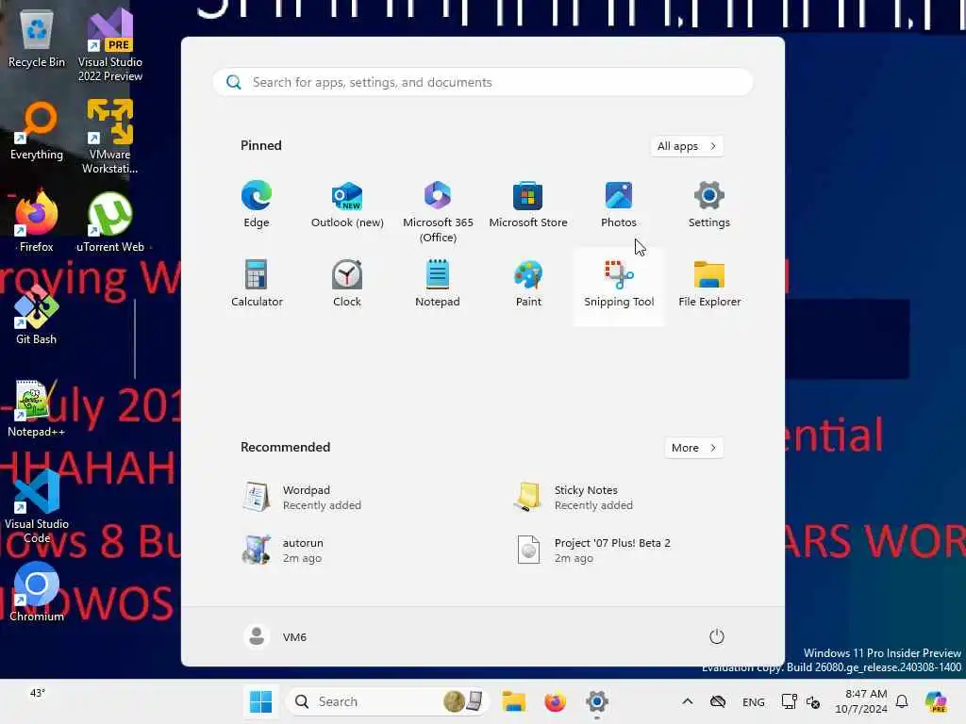This screenshot has width=966, height=724.
Task: Open the weather widget showing 43°
Action: (38, 693)
